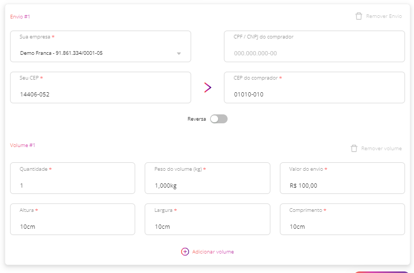Viewport: 414px width, 273px height.
Task: Click the Valor do envio field
Action: [342, 178]
